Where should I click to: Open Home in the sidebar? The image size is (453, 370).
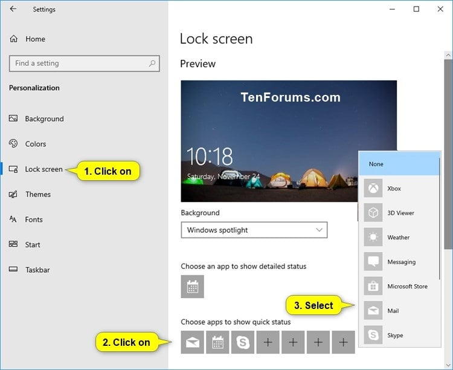(28, 39)
